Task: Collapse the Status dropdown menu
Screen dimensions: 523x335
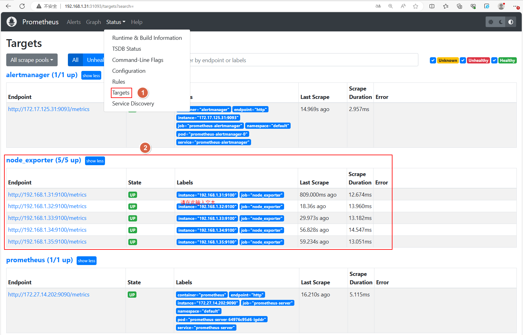Action: tap(116, 22)
